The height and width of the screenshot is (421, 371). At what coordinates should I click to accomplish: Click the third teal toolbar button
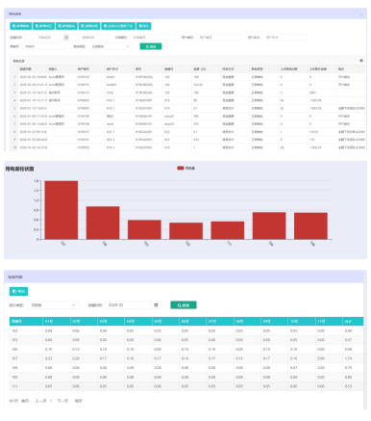click(66, 26)
